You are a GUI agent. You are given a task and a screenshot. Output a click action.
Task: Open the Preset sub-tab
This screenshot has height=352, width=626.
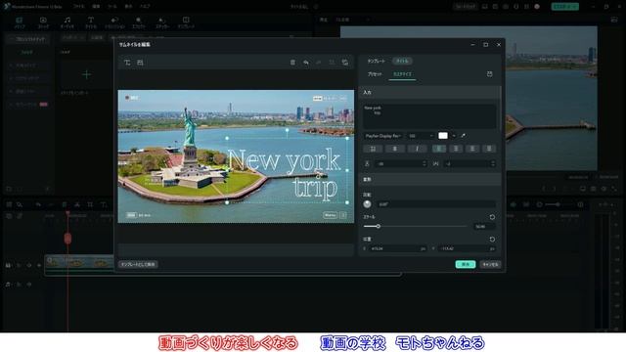point(375,74)
